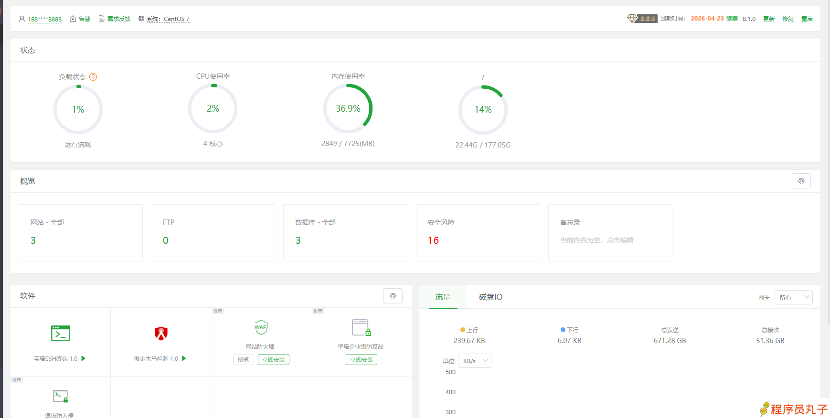Click the 总接收 value 51.36 GB
830x418 pixels.
tap(770, 341)
